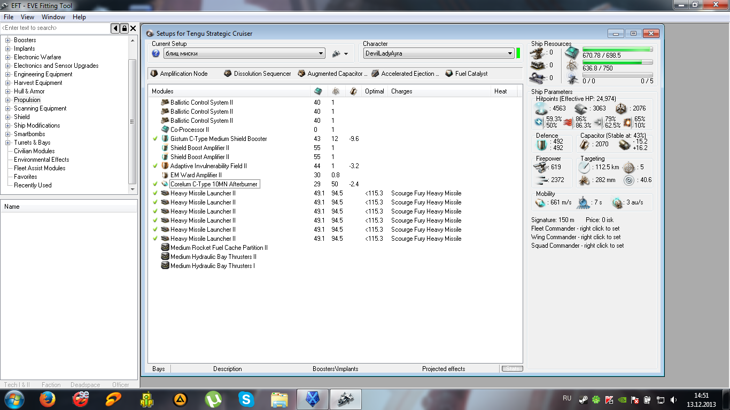
Task: Switch to the Projected effects tab
Action: pyautogui.click(x=444, y=369)
